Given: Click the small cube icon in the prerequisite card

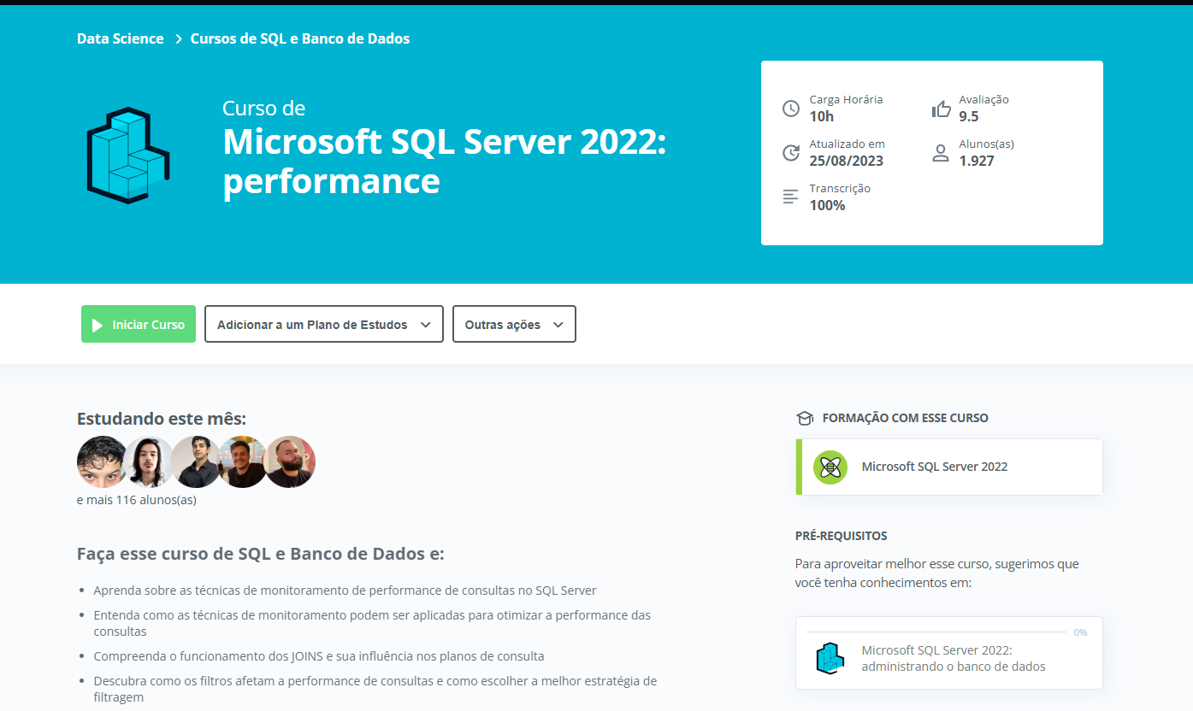Looking at the screenshot, I should (830, 658).
